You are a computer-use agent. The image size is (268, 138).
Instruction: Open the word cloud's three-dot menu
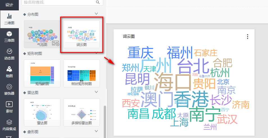pyautogui.click(x=247, y=37)
